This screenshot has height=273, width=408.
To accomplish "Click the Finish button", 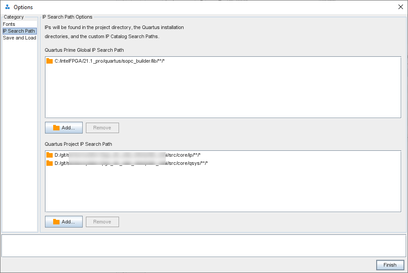I will click(390, 265).
